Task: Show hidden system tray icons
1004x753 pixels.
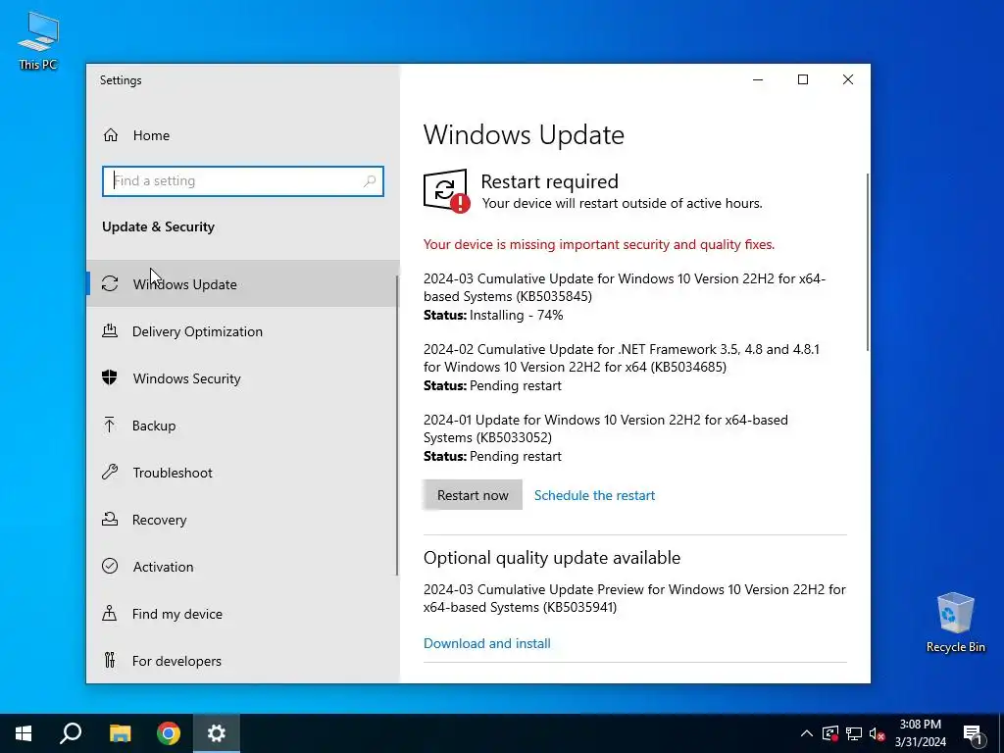Action: [807, 733]
